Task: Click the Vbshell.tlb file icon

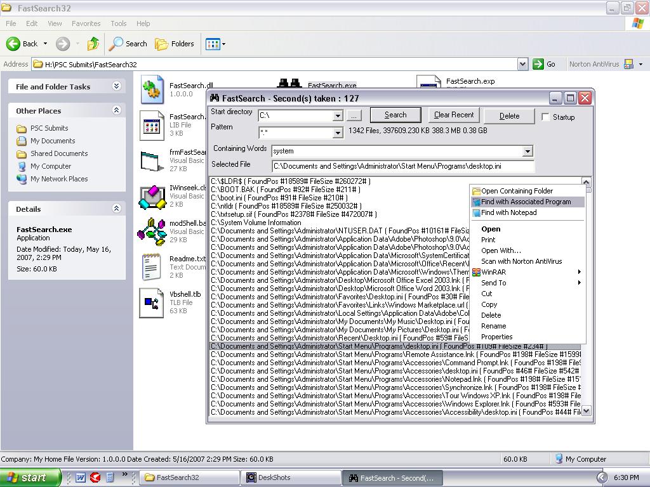Action: click(152, 302)
